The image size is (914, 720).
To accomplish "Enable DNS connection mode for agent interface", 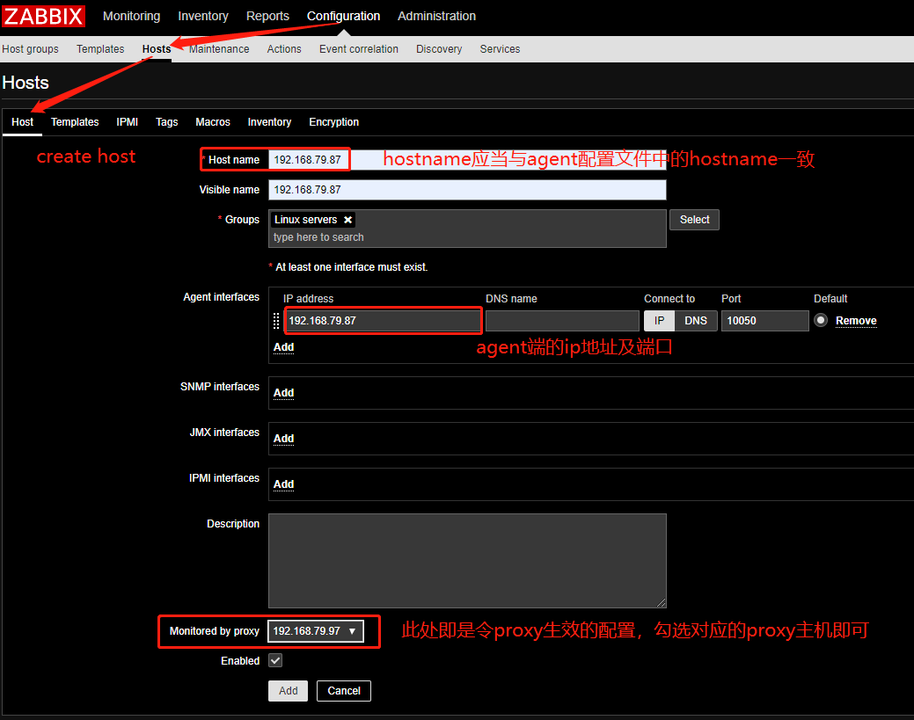I will [x=695, y=320].
